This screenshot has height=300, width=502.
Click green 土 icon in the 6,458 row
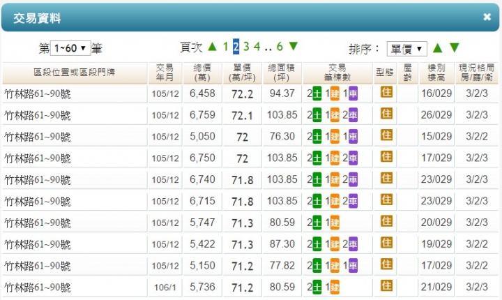point(317,93)
